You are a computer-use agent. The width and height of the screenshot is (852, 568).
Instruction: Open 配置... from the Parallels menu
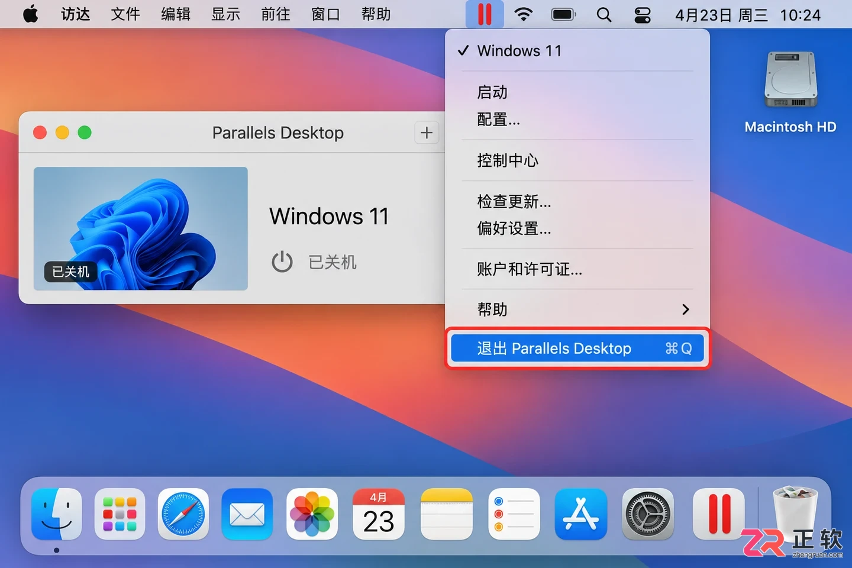(x=577, y=120)
